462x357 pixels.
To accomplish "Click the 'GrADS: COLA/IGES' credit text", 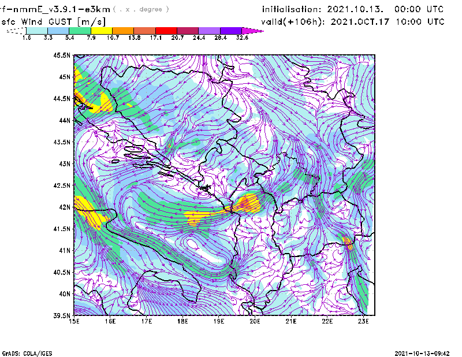I will [27, 354].
